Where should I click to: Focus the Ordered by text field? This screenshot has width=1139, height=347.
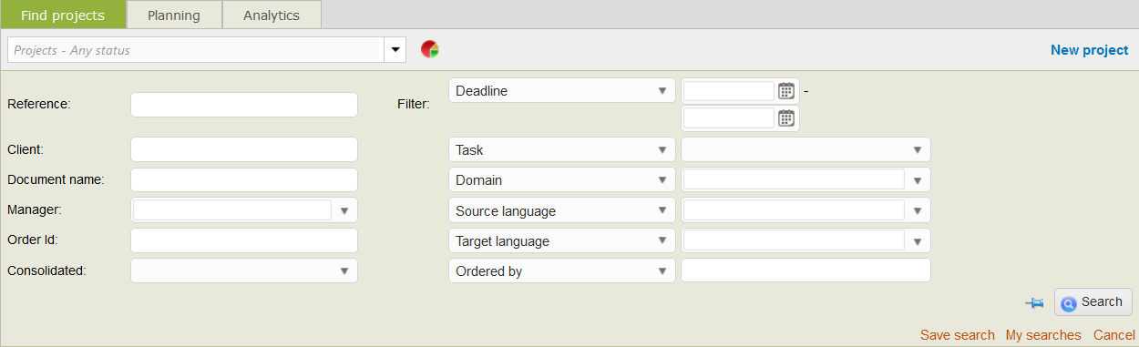[806, 270]
